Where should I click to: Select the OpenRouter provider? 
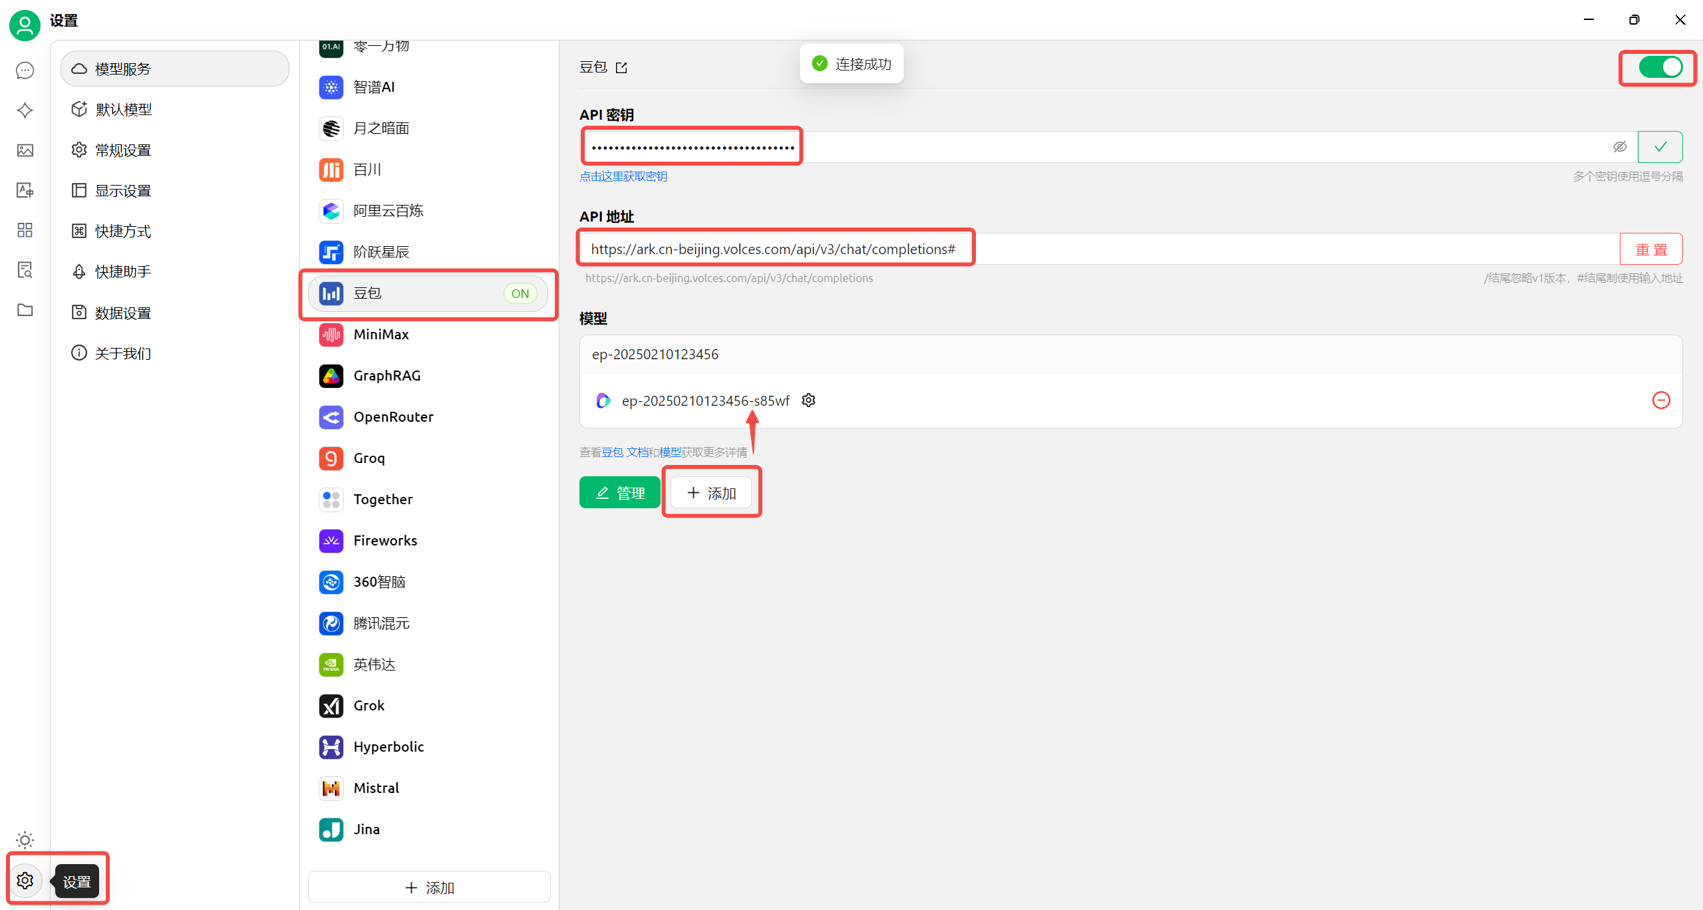click(393, 417)
